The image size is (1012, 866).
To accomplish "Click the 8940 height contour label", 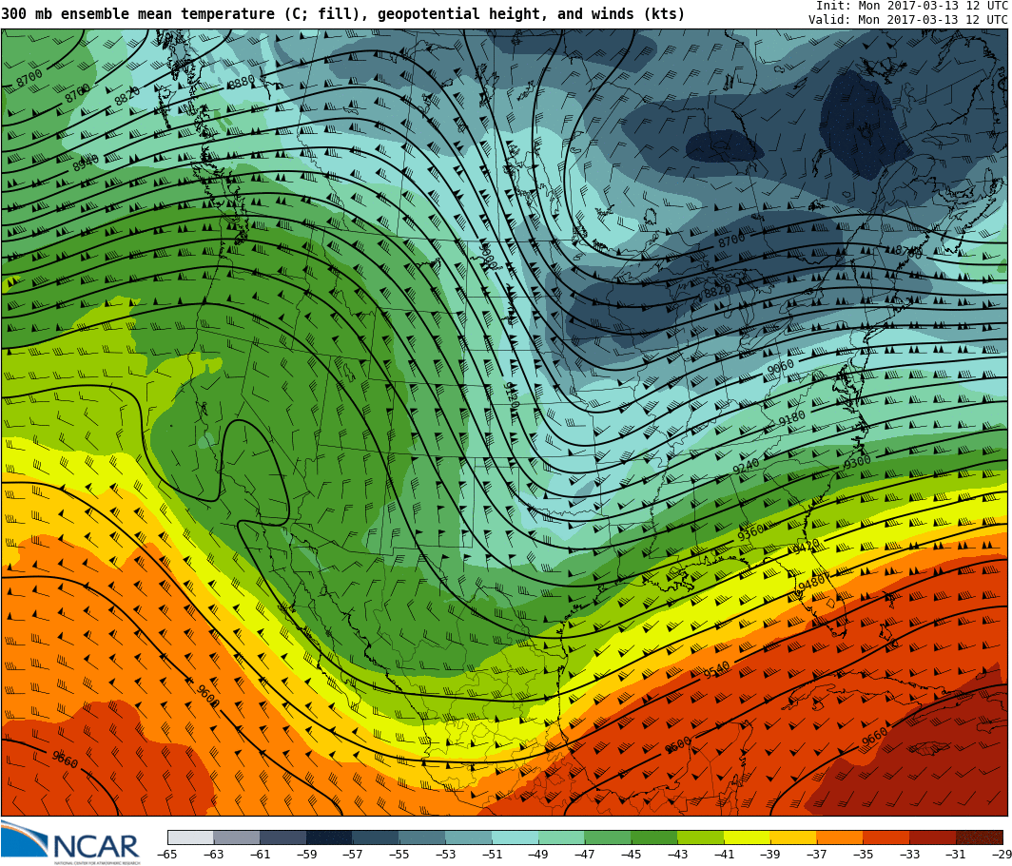I will pyautogui.click(x=86, y=163).
